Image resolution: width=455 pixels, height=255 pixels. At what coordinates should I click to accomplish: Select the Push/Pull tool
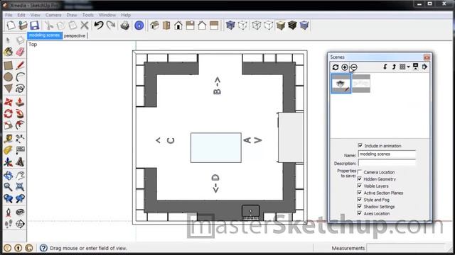(x=20, y=102)
